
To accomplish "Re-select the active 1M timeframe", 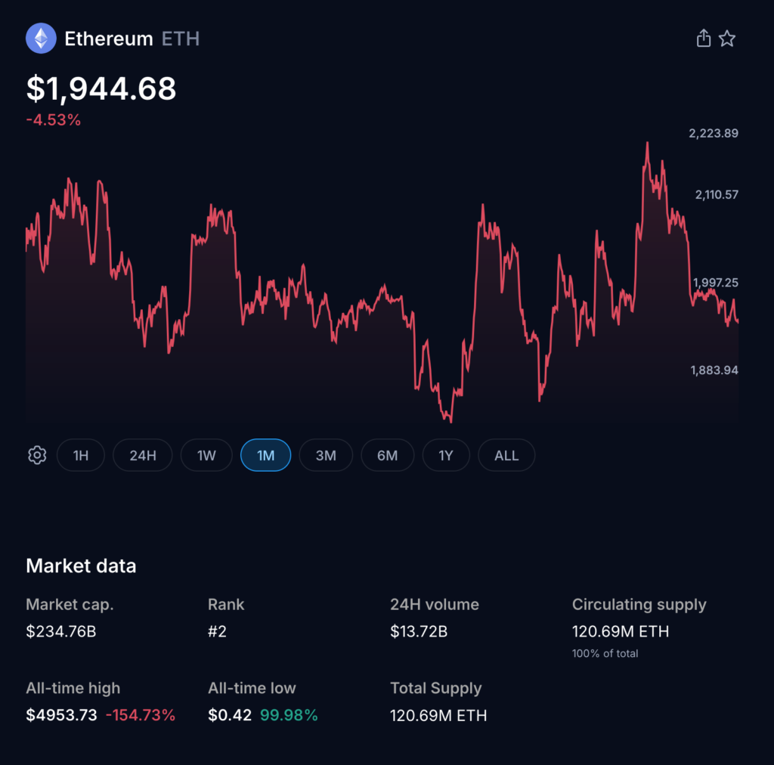I will pyautogui.click(x=265, y=455).
